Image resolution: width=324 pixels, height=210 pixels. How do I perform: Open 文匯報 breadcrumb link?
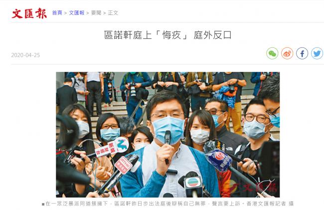[x=77, y=13]
